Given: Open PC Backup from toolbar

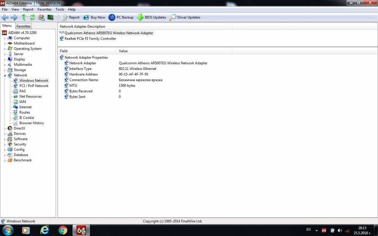Looking at the screenshot, I should (121, 17).
